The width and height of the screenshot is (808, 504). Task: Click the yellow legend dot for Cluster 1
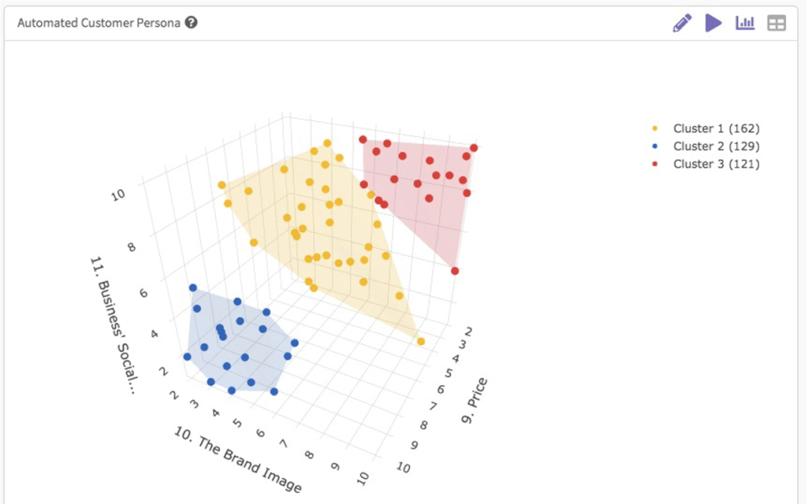[655, 129]
